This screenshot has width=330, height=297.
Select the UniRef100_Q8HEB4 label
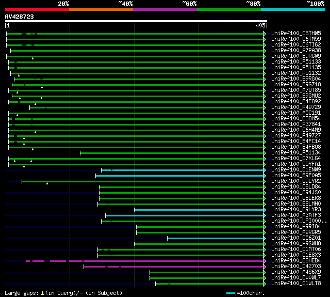[x=296, y=261]
